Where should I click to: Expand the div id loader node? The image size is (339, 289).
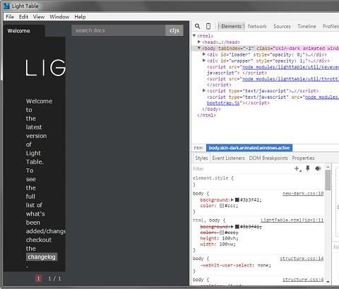204,54
